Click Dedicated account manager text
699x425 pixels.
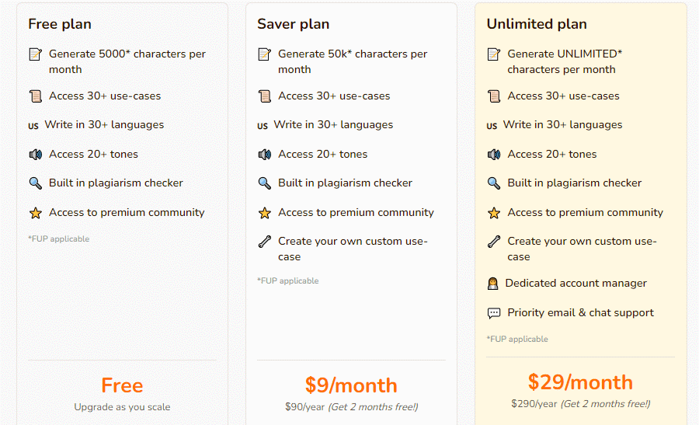click(x=576, y=283)
